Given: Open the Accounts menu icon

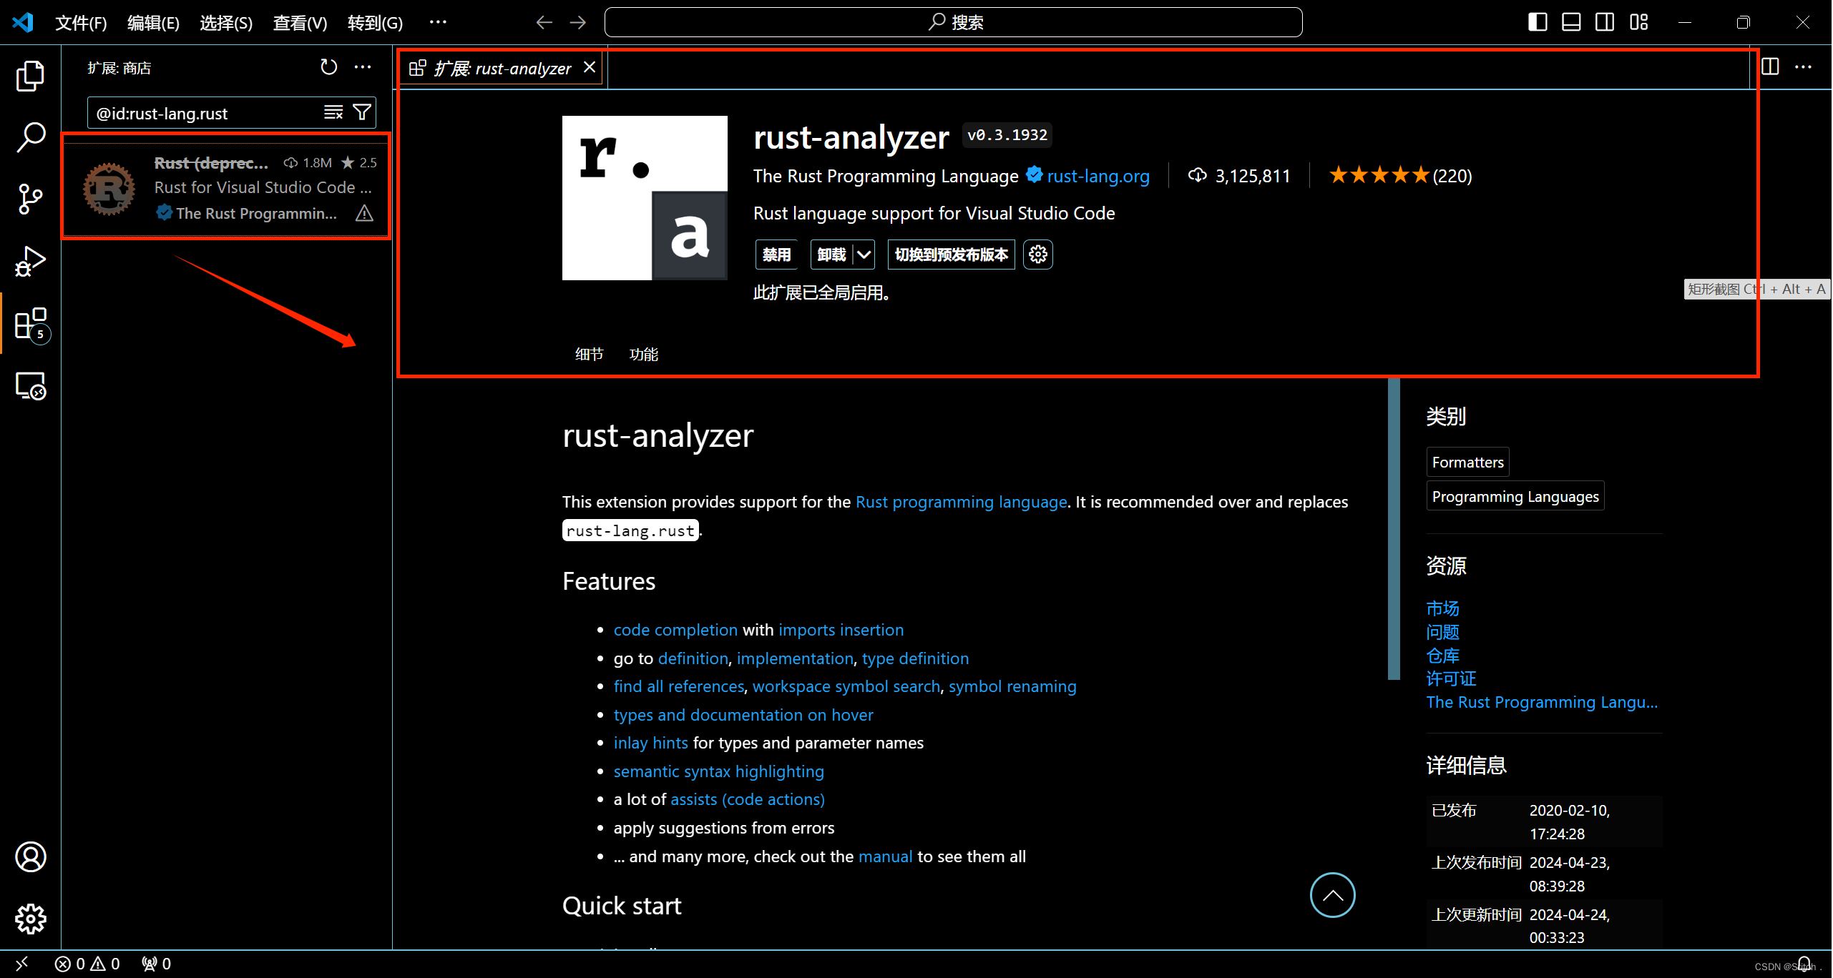Looking at the screenshot, I should pos(30,856).
